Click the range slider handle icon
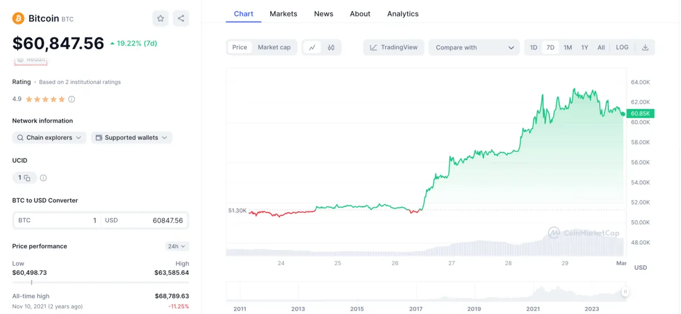Viewport: 681px width, 314px height. coord(625,292)
